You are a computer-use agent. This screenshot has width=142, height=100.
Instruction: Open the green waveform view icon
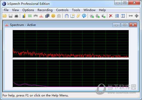coord(30,16)
